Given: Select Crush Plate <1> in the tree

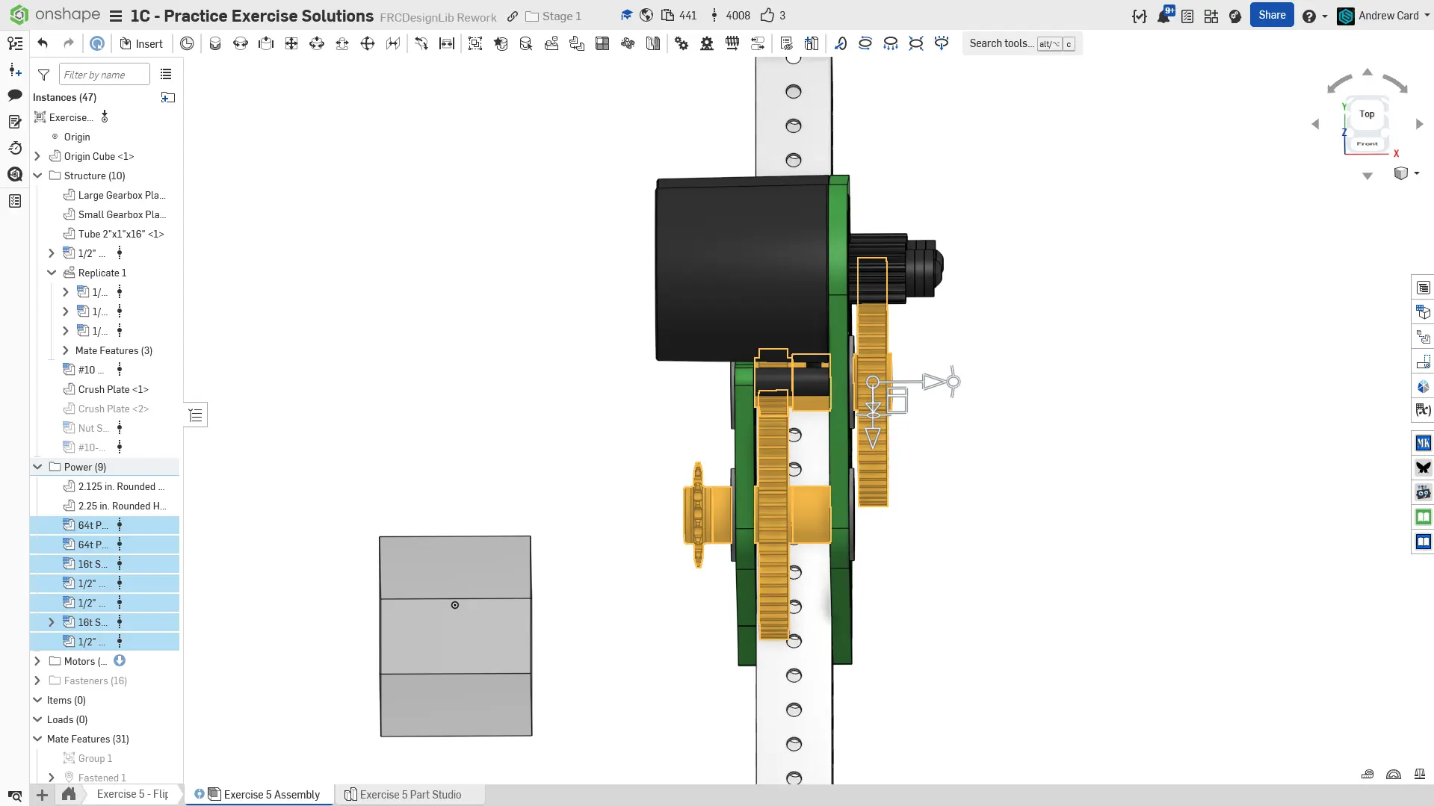Looking at the screenshot, I should pos(113,389).
